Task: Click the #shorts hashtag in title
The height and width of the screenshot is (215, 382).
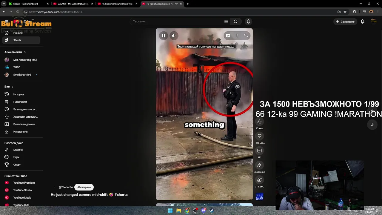Action: tap(121, 195)
